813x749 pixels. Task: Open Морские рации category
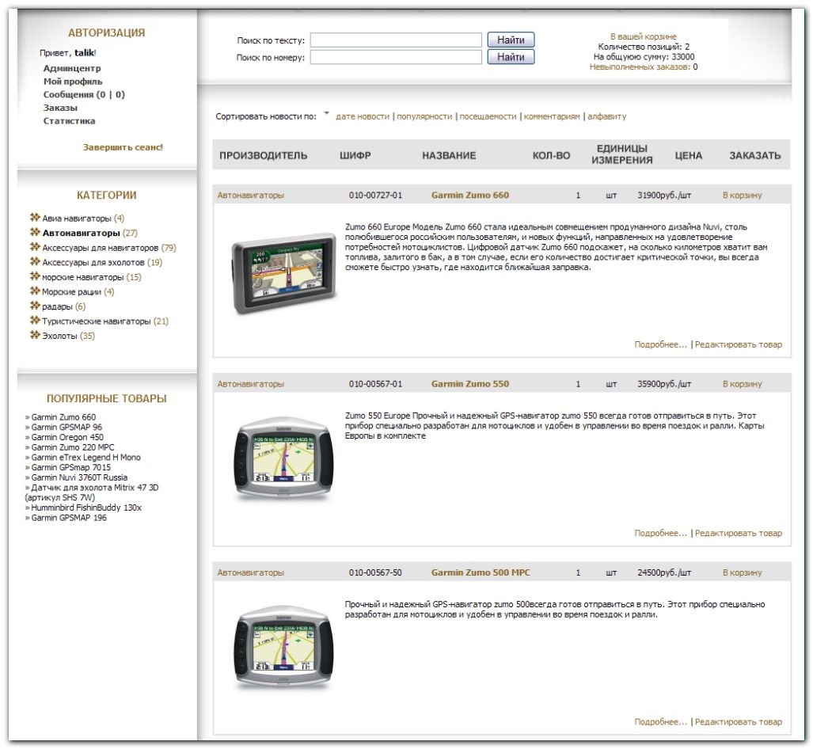(71, 291)
